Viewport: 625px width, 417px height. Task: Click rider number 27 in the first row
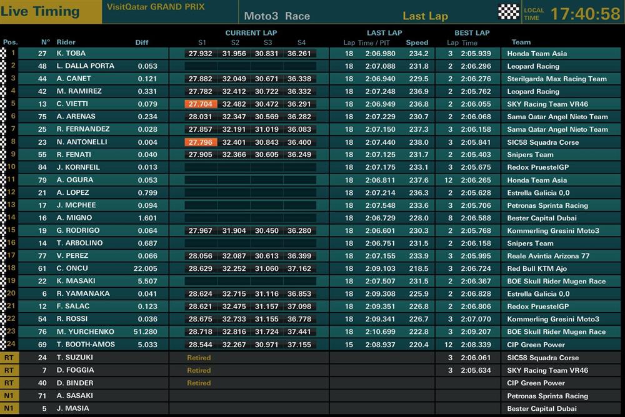(42, 53)
